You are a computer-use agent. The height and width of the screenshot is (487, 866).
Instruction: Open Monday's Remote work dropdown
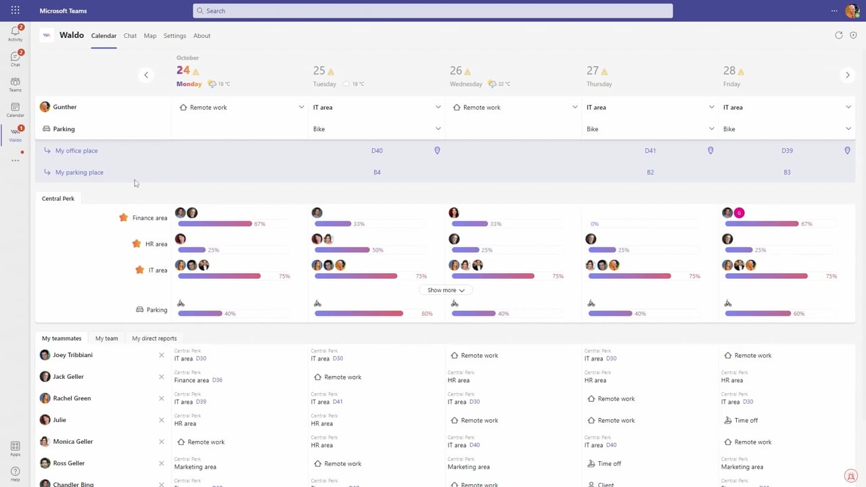pyautogui.click(x=242, y=107)
